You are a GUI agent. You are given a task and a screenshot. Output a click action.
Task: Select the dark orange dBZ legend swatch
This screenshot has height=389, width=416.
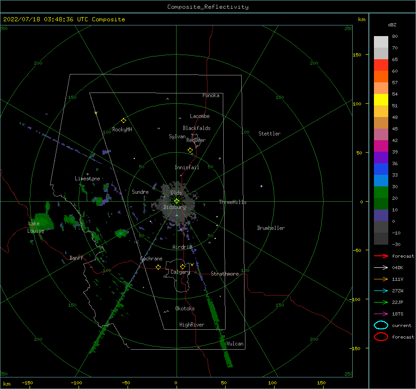pyautogui.click(x=381, y=76)
